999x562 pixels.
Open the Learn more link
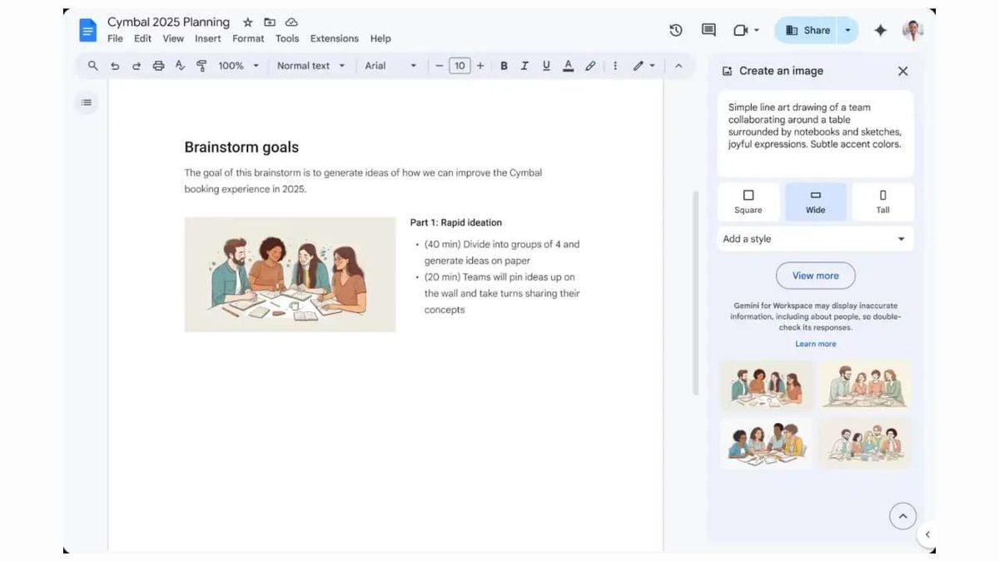click(x=815, y=343)
